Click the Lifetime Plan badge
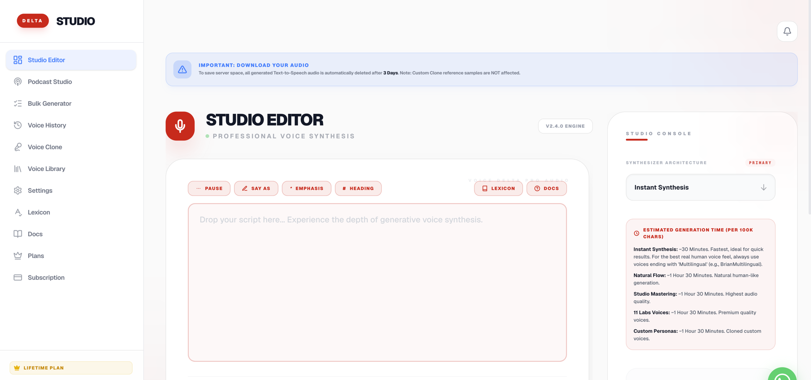The height and width of the screenshot is (380, 811). [71, 368]
